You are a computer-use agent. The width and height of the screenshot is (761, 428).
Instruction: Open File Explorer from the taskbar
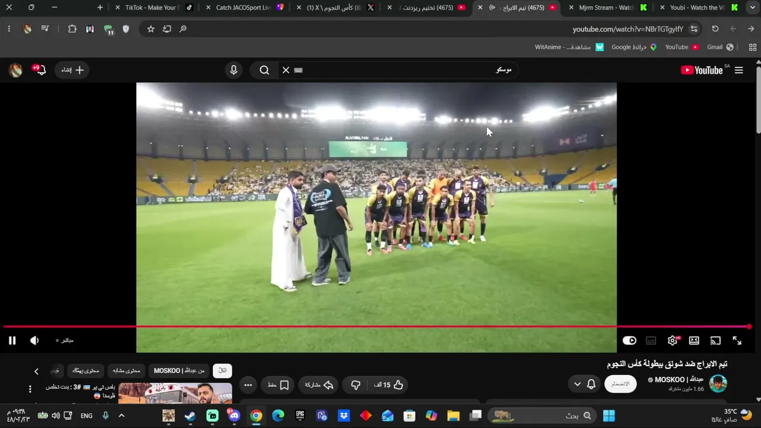(x=454, y=416)
